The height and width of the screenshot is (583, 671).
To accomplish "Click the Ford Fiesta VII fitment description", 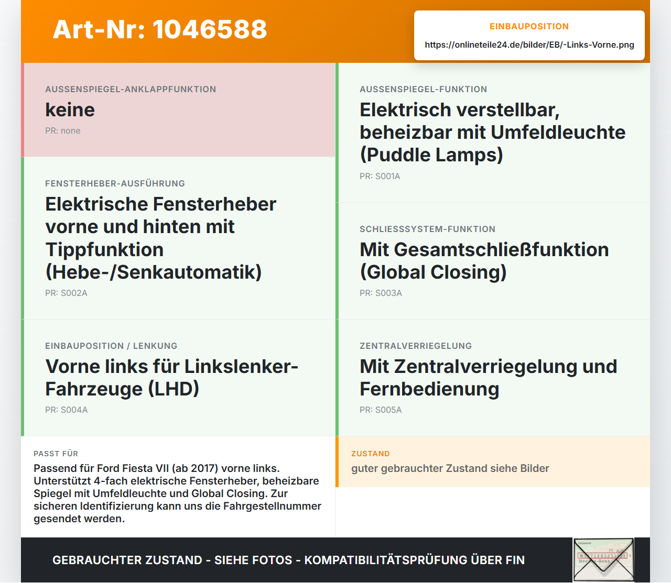I will click(x=177, y=493).
